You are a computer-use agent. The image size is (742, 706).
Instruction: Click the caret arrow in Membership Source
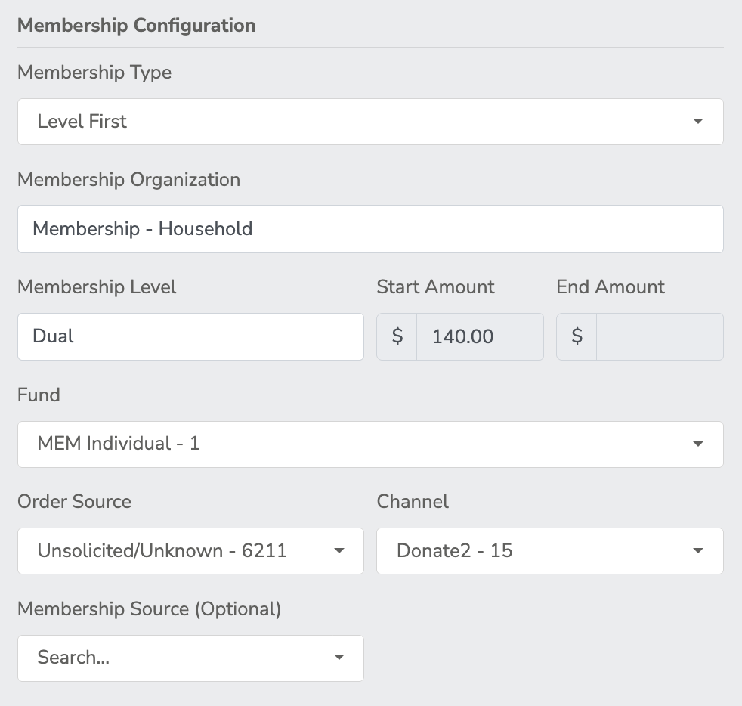coord(339,658)
